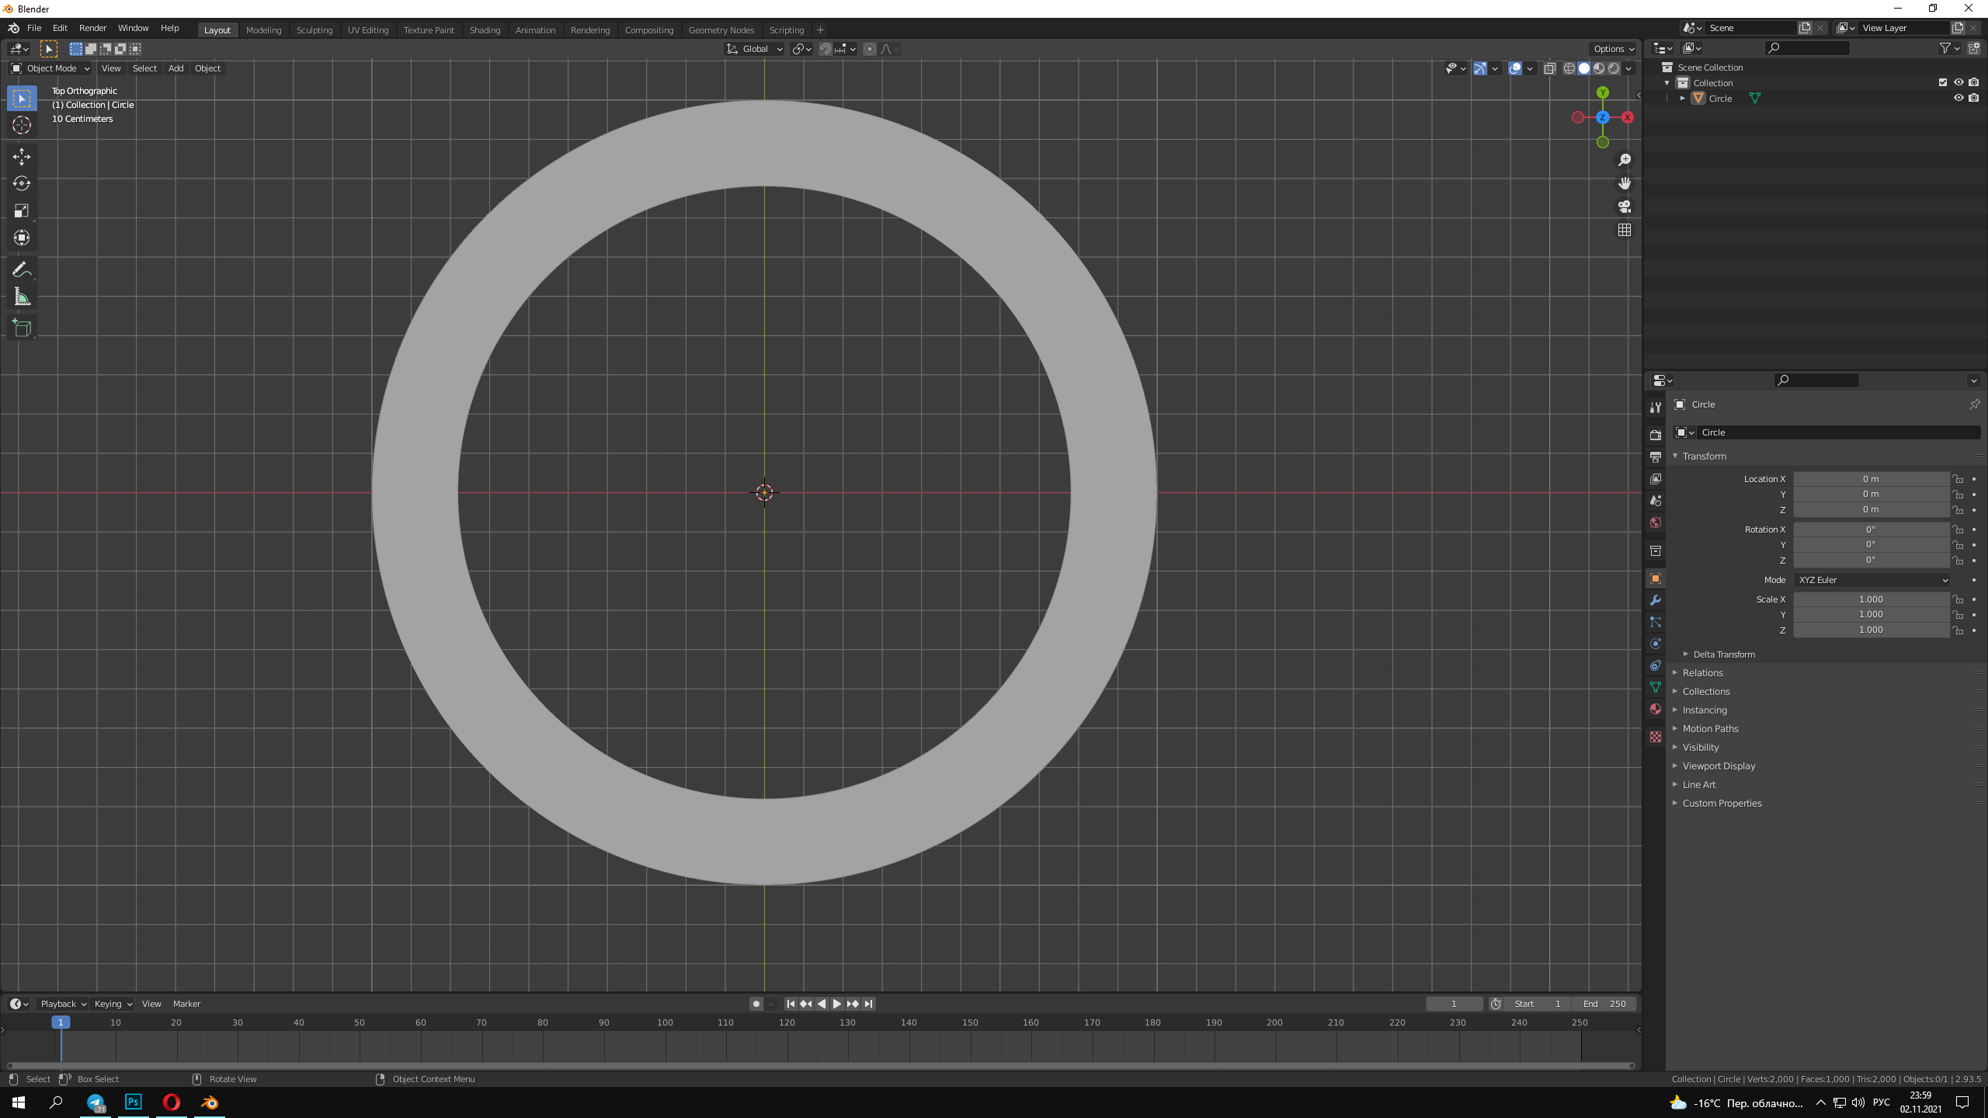The image size is (1988, 1118).
Task: Open the Render properties tab
Action: coord(1655,435)
